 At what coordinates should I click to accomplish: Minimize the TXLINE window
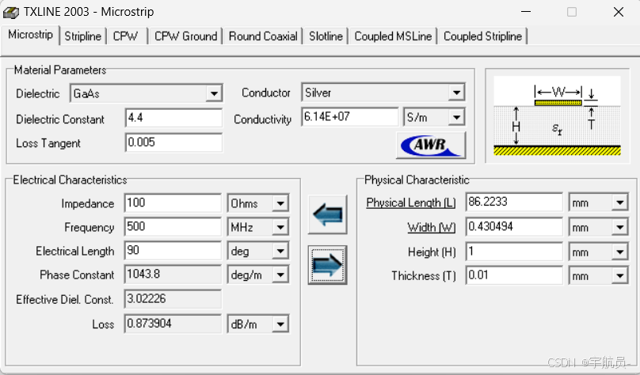(526, 12)
